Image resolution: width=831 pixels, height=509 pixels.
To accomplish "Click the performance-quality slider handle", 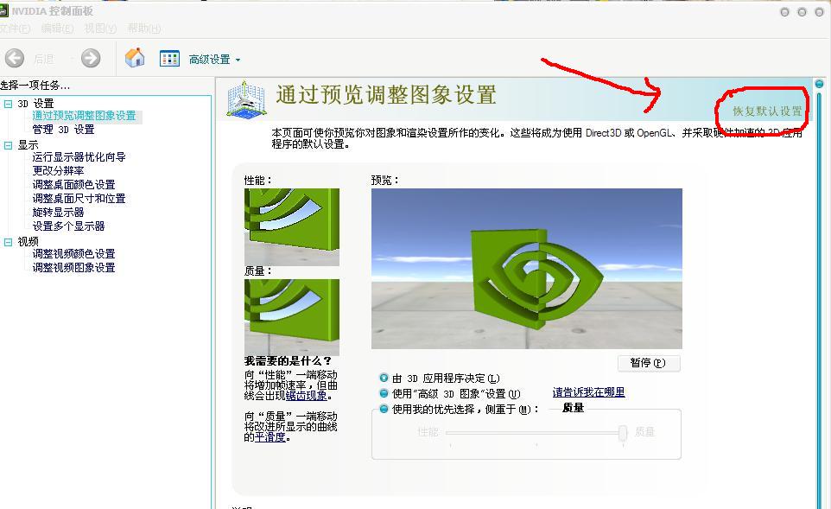I will click(x=623, y=433).
